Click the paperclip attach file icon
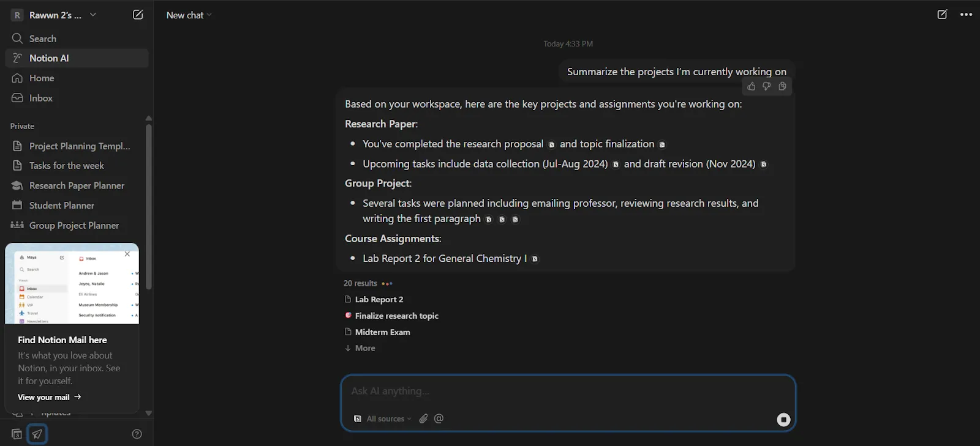Screen dimensions: 980x446 [x=423, y=418]
